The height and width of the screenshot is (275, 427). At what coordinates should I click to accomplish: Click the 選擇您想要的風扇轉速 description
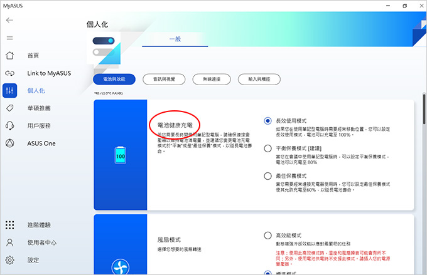point(179,249)
